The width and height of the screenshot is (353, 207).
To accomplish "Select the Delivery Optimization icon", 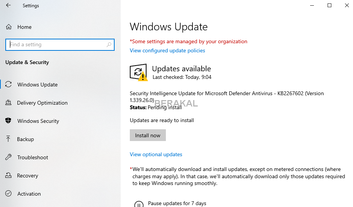I will 8,103.
